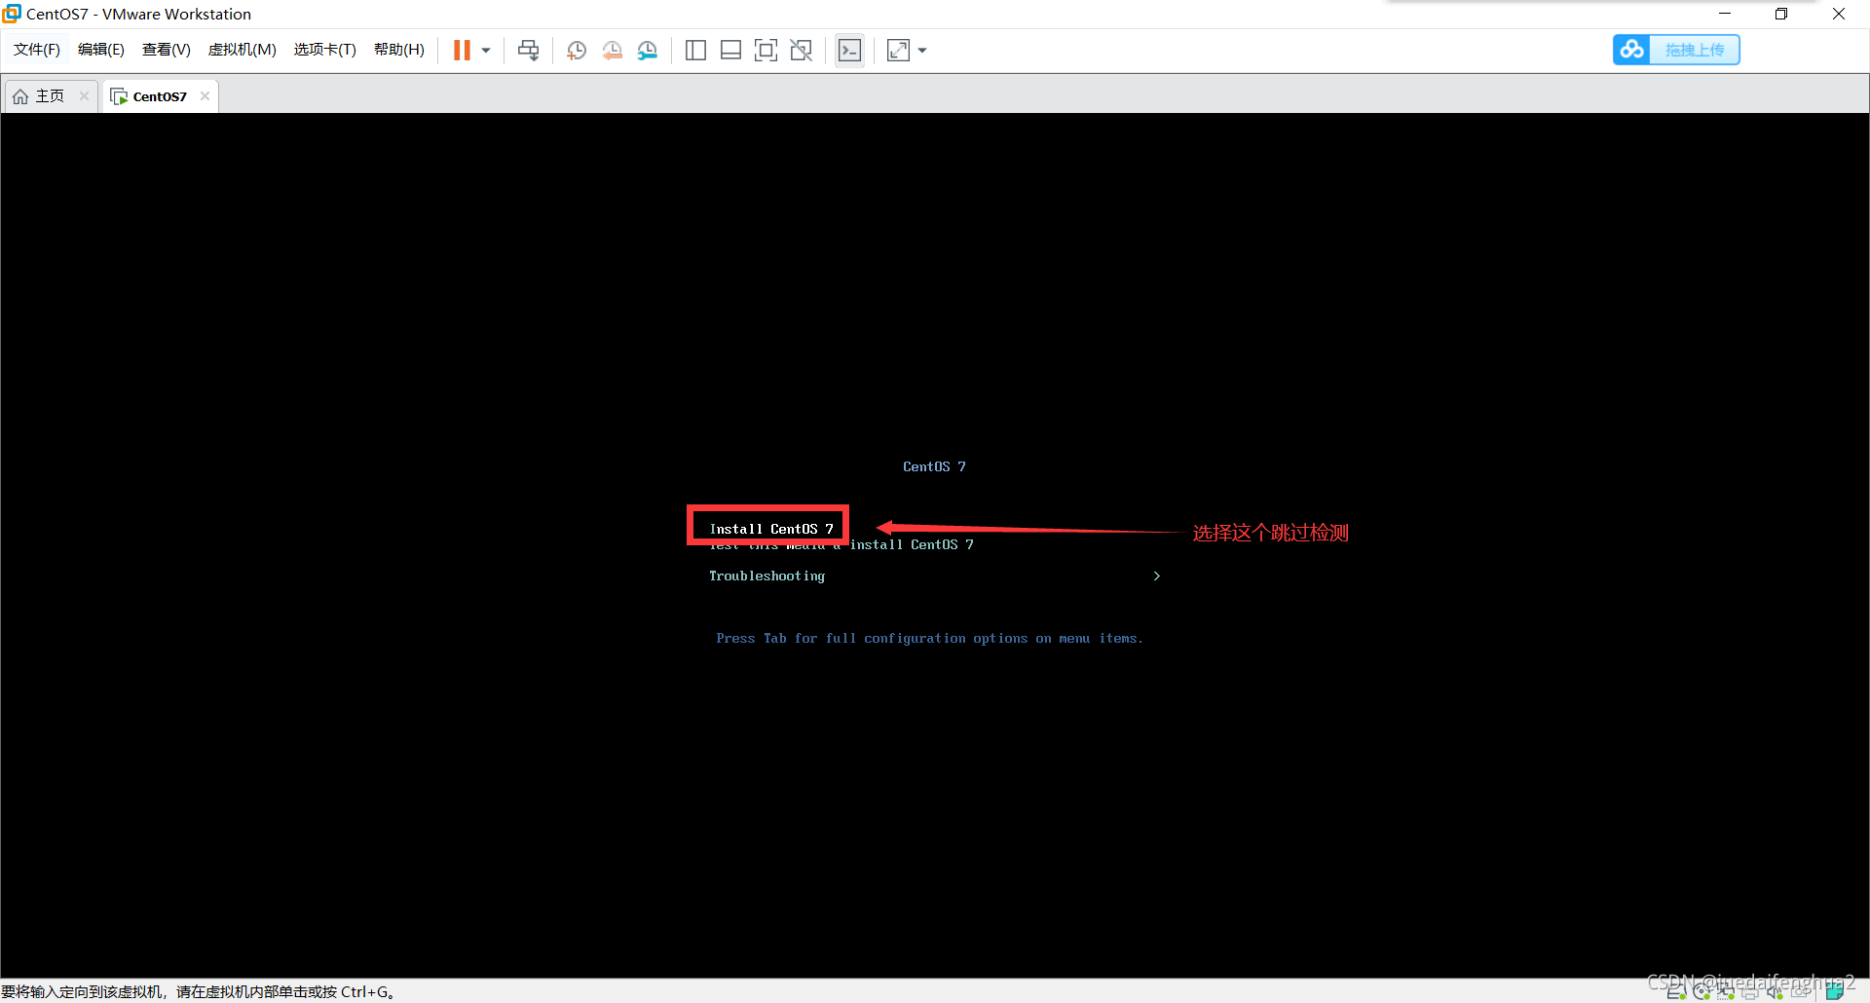Screen dimensions: 1870x1003
Task: Pause the virtual machine with the orange pause icon
Action: point(462,50)
